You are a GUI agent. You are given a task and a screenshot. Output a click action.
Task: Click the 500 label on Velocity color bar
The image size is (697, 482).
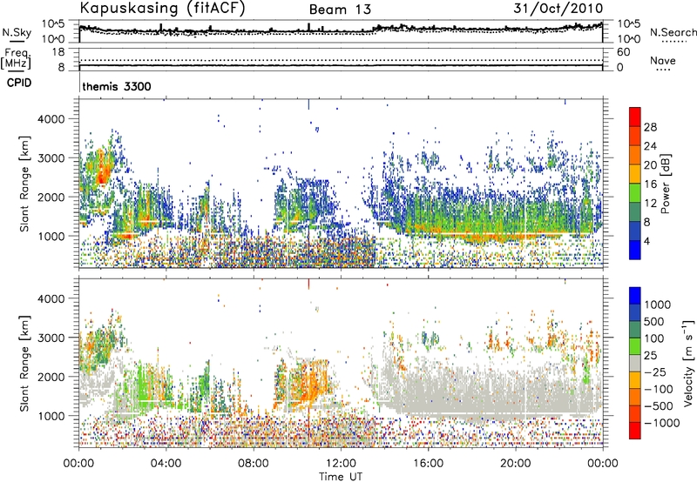coord(654,321)
